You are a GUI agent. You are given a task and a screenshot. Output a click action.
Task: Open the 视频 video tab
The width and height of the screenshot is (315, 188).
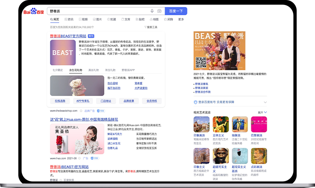(83, 20)
